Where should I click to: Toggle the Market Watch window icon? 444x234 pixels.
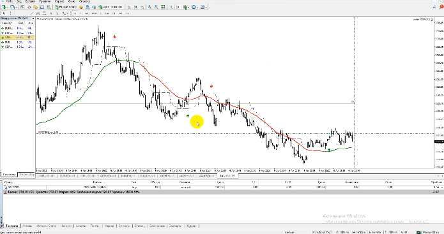click(22, 7)
